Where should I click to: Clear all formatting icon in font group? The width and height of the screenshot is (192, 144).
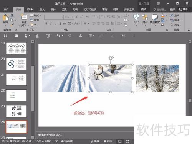coord(88,17)
